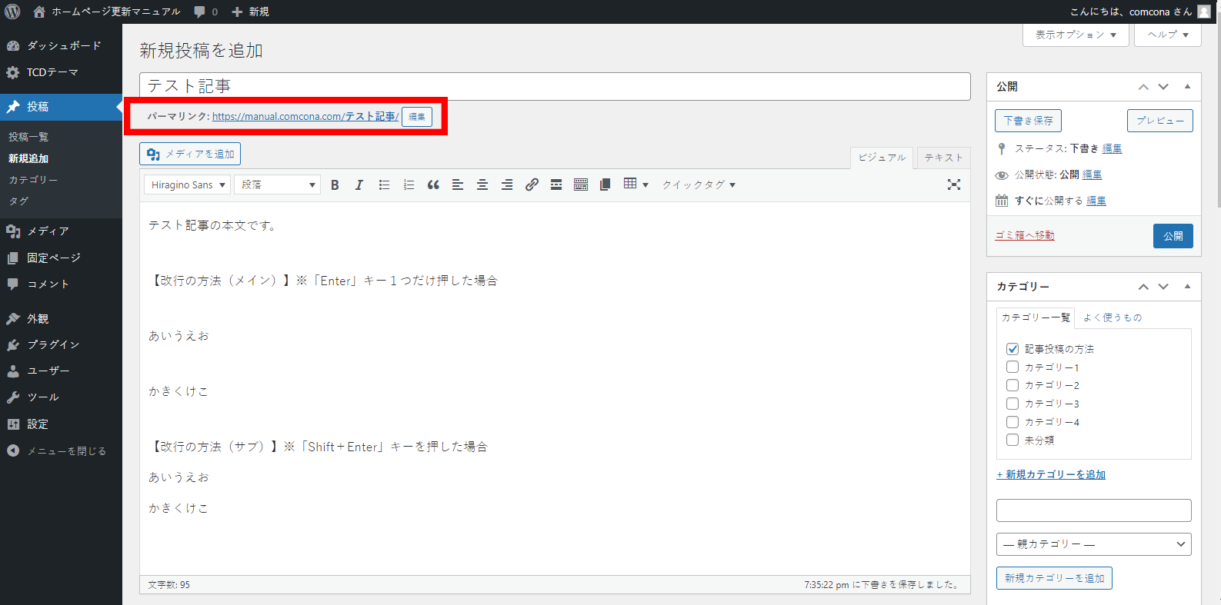Apply italic formatting to text
The image size is (1221, 605).
[x=359, y=185]
